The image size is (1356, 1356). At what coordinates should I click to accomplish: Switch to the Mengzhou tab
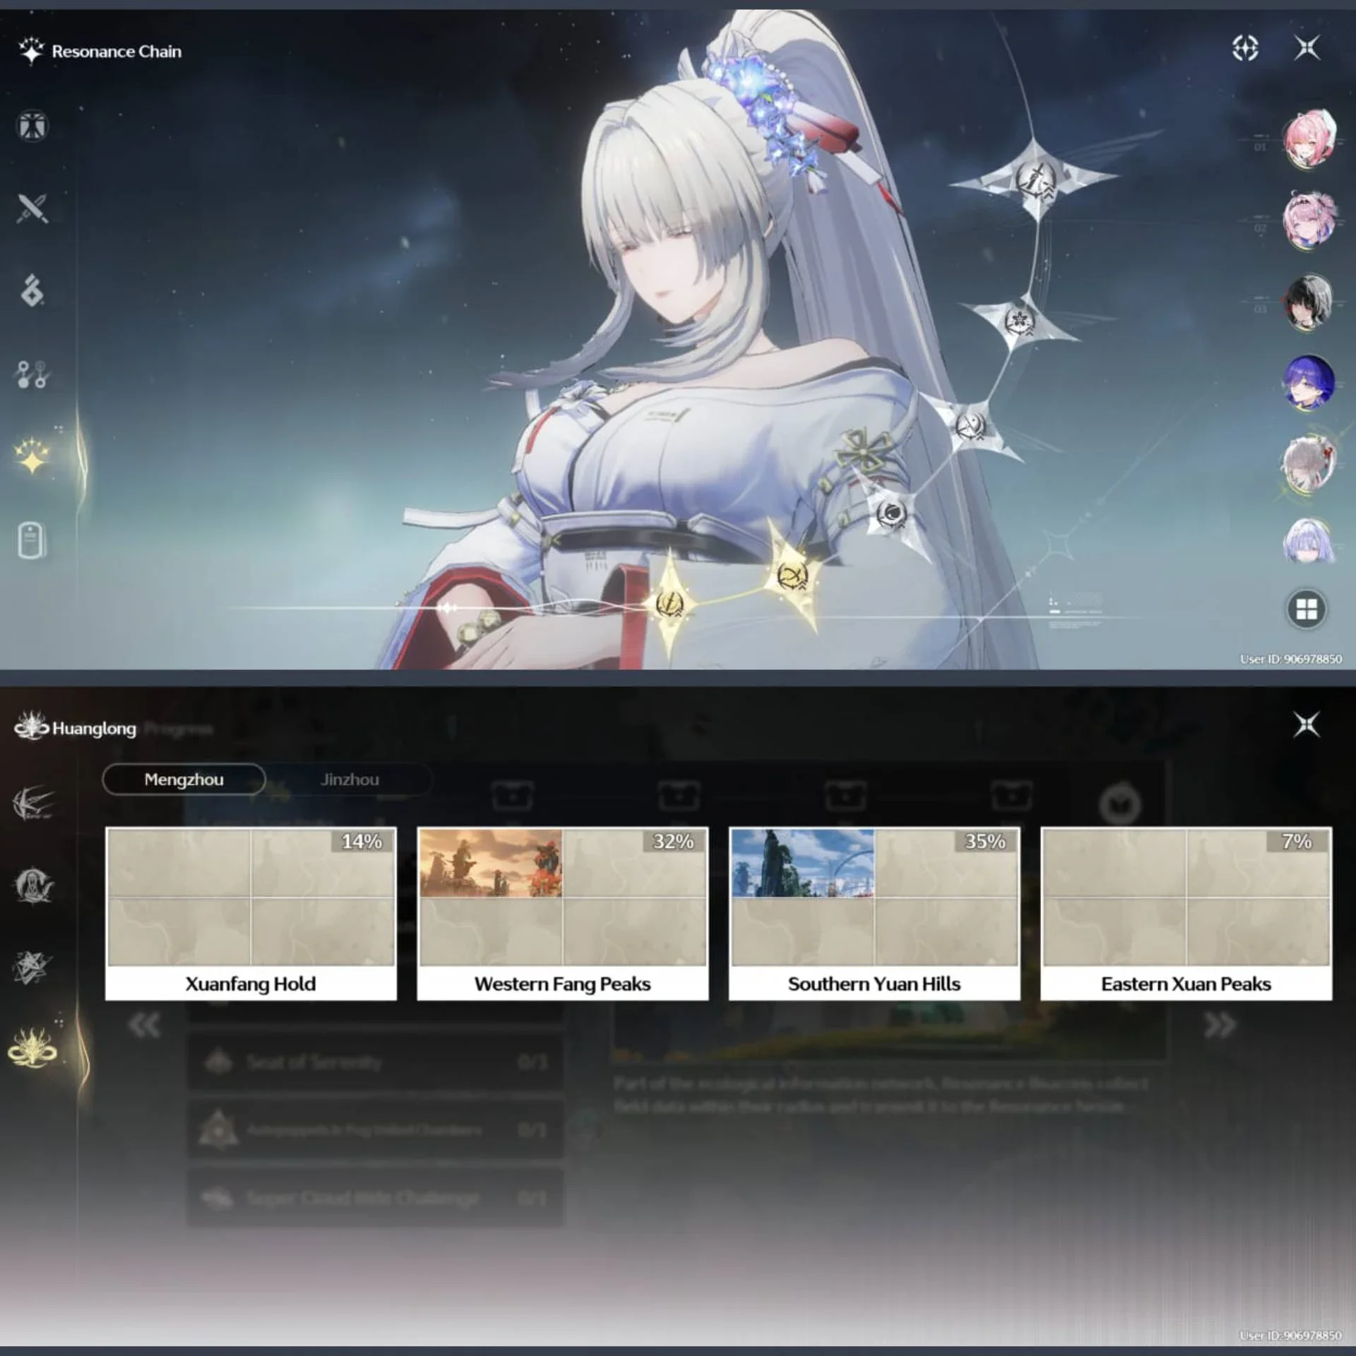(184, 780)
